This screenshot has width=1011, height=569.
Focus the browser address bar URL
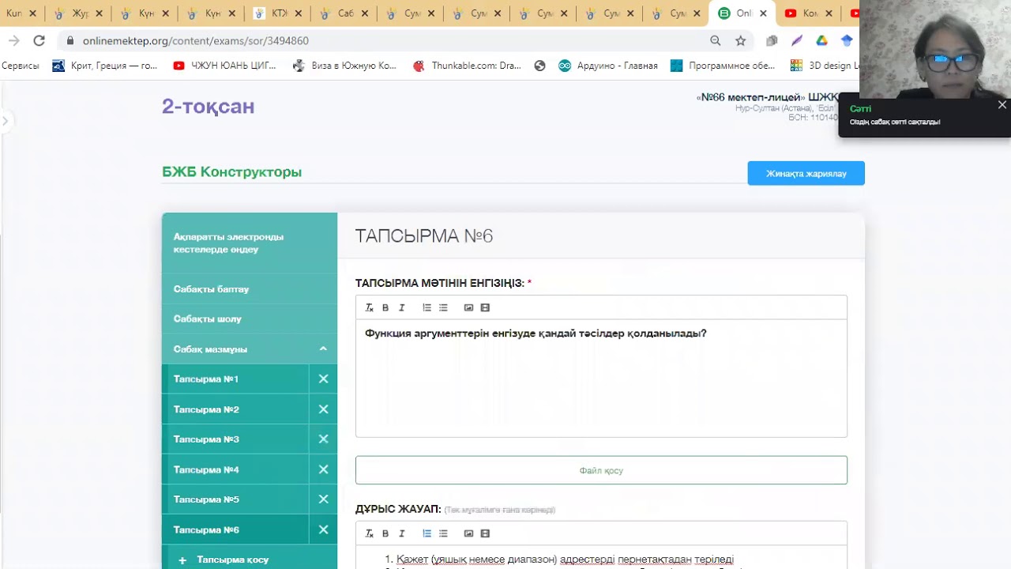pos(195,40)
